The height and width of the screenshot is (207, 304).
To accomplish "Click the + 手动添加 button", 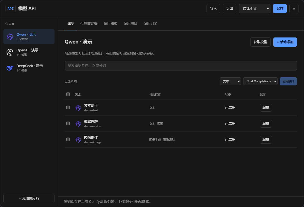I will pyautogui.click(x=285, y=42).
